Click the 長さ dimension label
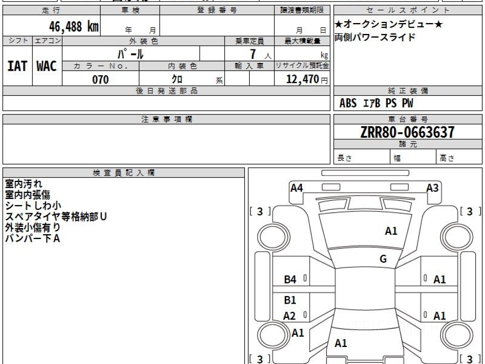 pyautogui.click(x=345, y=159)
